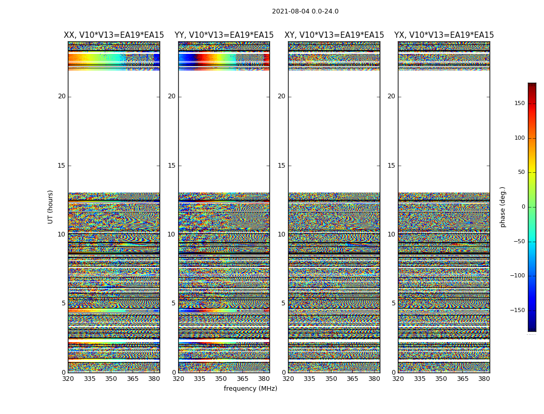
Task: Click x-axis tick 335 under XY panel
Action: tap(309, 379)
